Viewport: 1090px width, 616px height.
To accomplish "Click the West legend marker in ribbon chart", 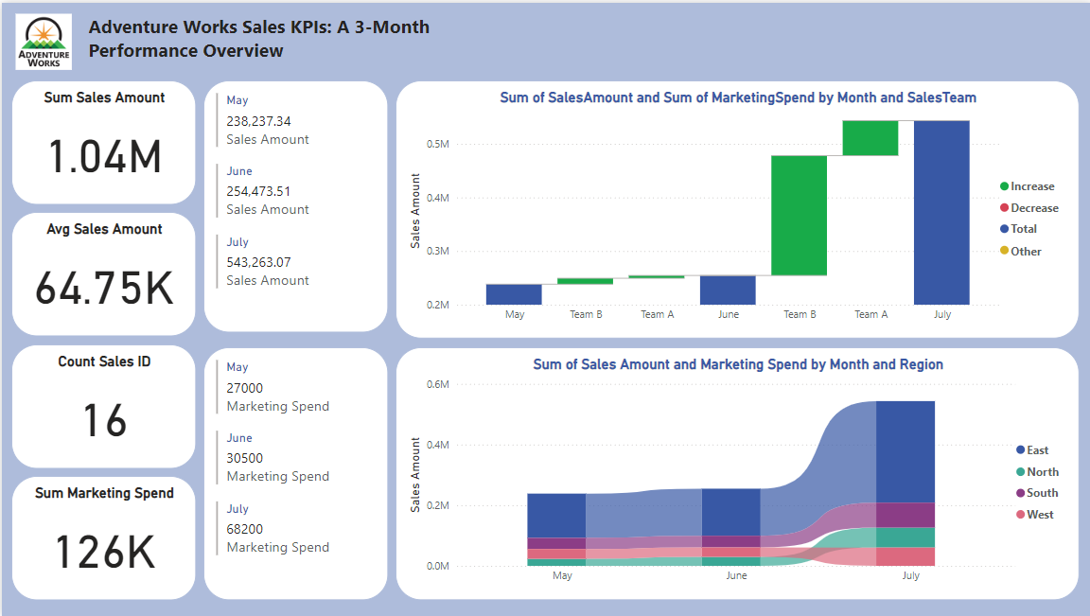I will 1021,515.
